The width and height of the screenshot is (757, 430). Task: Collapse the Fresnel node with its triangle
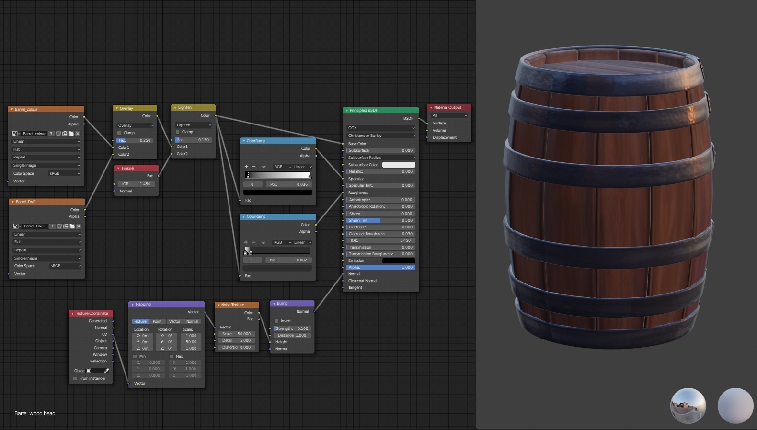coord(118,168)
